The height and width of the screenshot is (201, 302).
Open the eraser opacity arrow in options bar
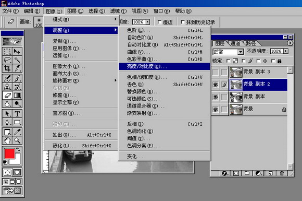click(147, 22)
